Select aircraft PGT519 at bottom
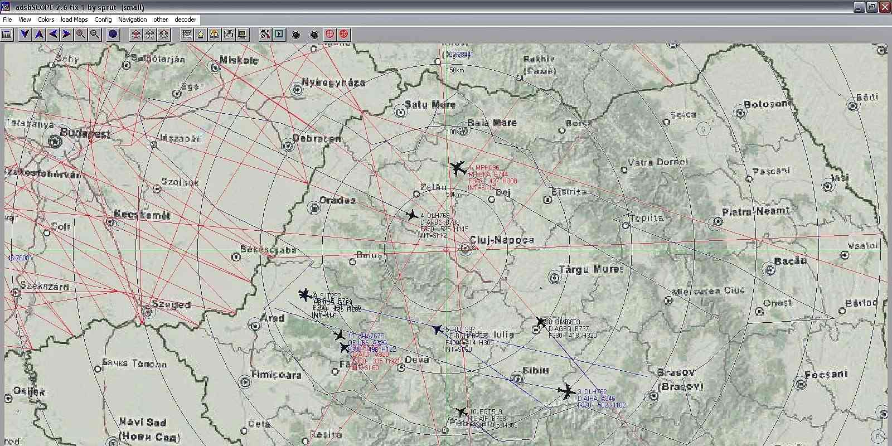Screen dimensions: 892x446 point(461,412)
